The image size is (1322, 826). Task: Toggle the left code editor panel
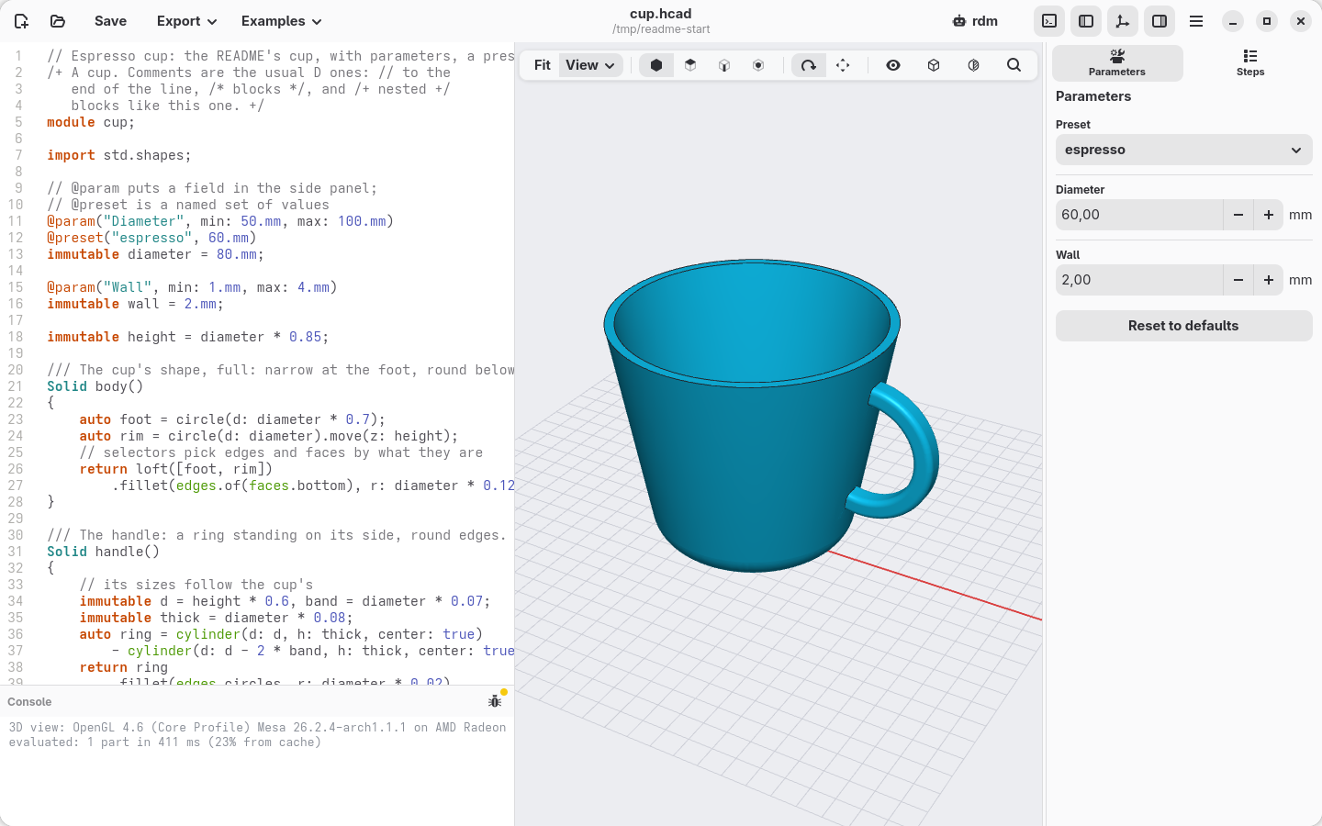(1086, 21)
